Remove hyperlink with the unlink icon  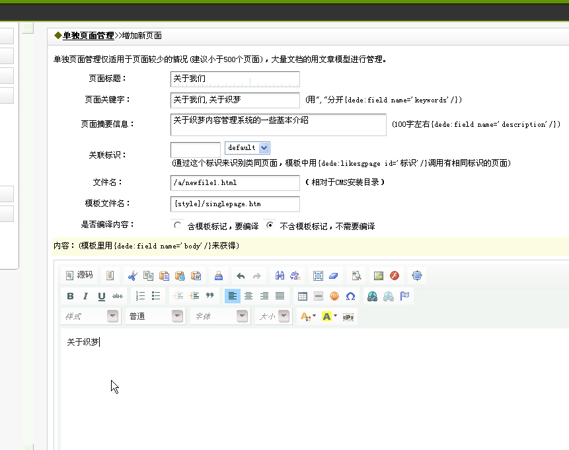pos(389,296)
